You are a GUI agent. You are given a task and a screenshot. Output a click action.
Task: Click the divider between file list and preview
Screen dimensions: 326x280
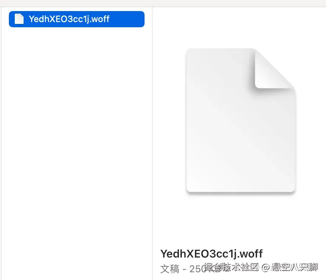click(x=152, y=143)
